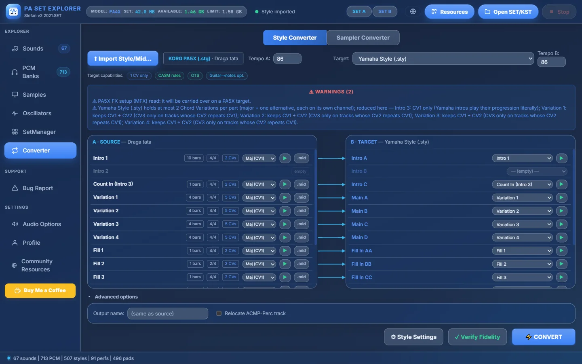Click the CONVERT button
Screen dimensions: 582x364
544,337
